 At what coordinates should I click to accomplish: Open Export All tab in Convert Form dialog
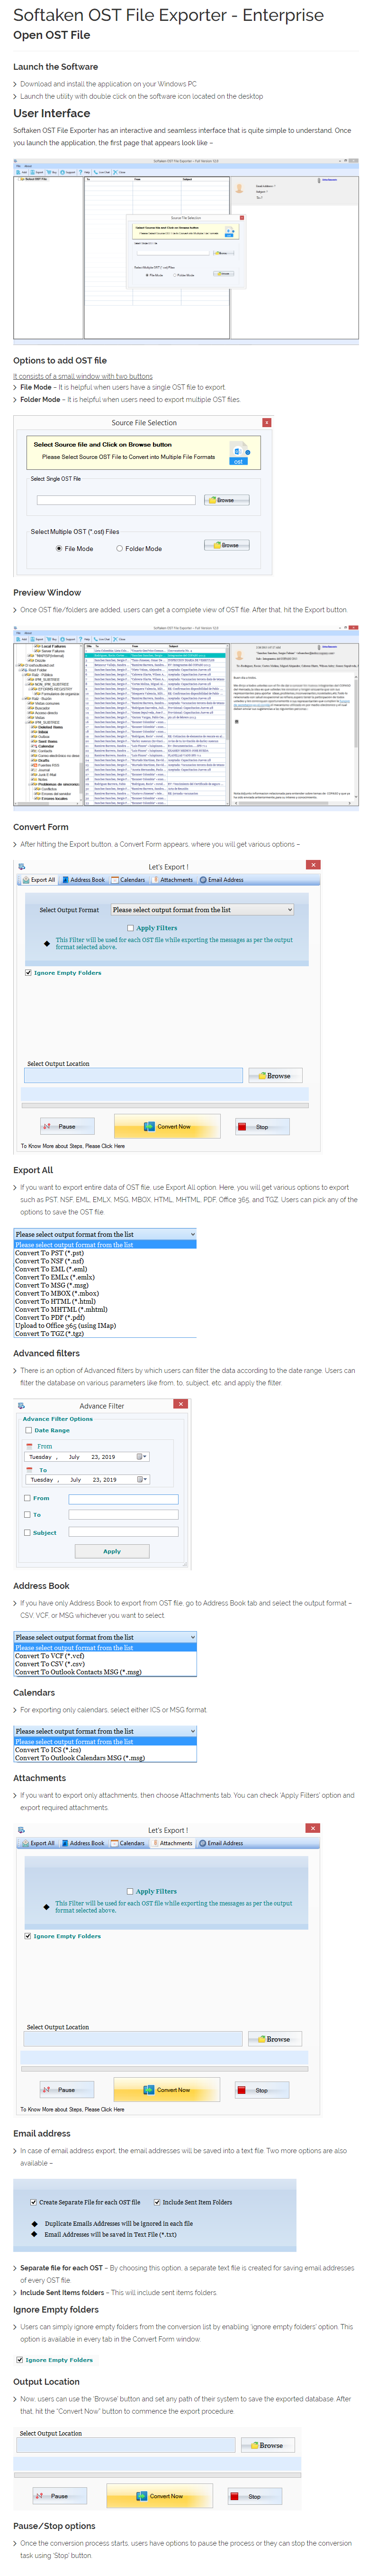[40, 880]
